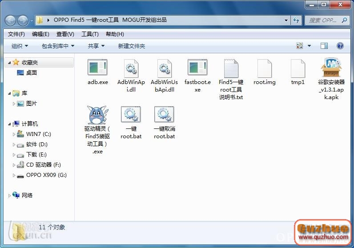
Task: Click the refresh button beside address bar
Action: pyautogui.click(x=296, y=20)
